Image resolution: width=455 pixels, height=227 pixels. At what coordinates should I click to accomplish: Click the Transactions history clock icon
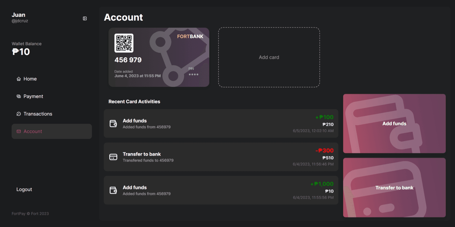[19, 114]
